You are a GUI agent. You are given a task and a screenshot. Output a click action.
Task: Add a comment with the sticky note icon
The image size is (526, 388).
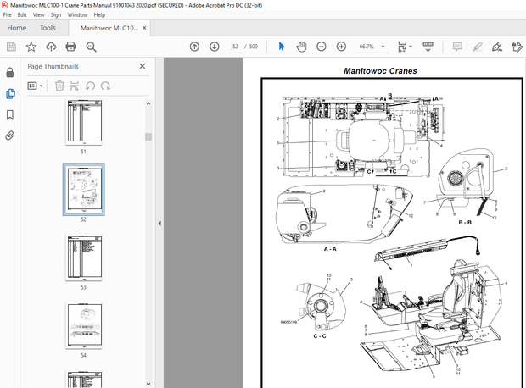457,47
